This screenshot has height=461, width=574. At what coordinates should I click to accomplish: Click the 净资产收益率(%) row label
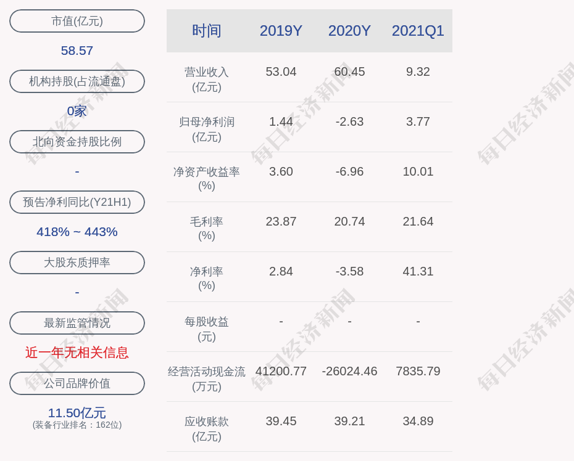coord(207,178)
